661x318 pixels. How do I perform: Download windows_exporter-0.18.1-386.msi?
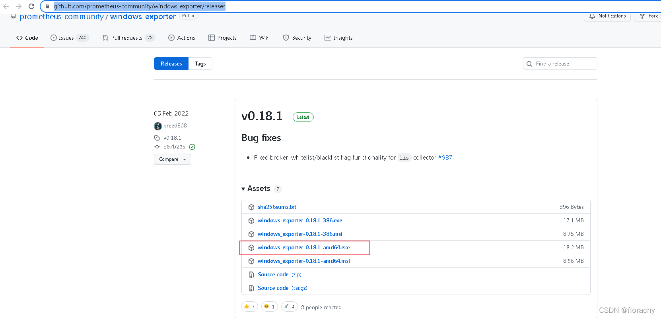tap(300, 234)
